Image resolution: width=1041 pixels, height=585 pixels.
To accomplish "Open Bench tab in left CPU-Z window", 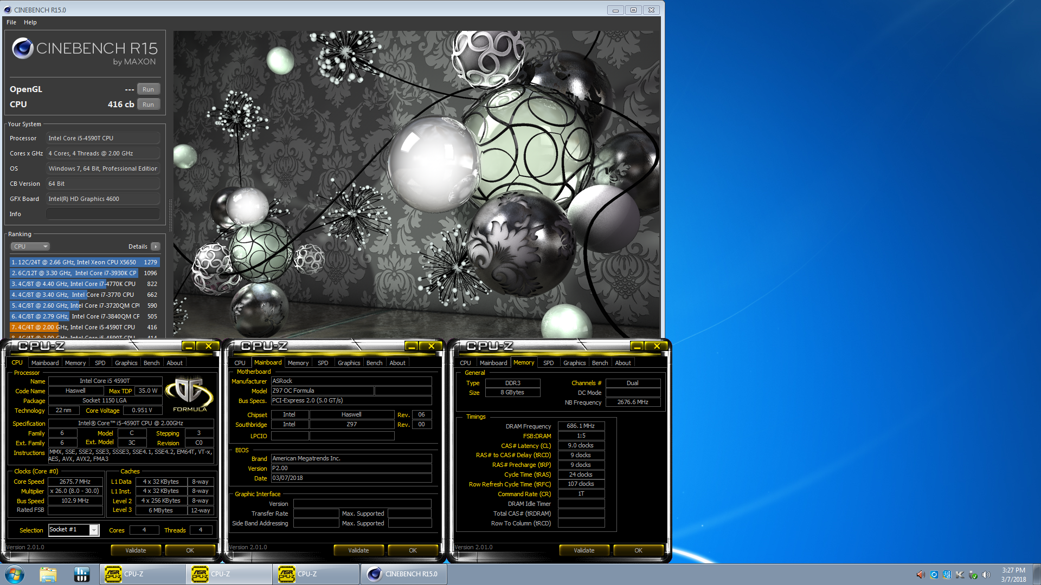I will tap(152, 363).
